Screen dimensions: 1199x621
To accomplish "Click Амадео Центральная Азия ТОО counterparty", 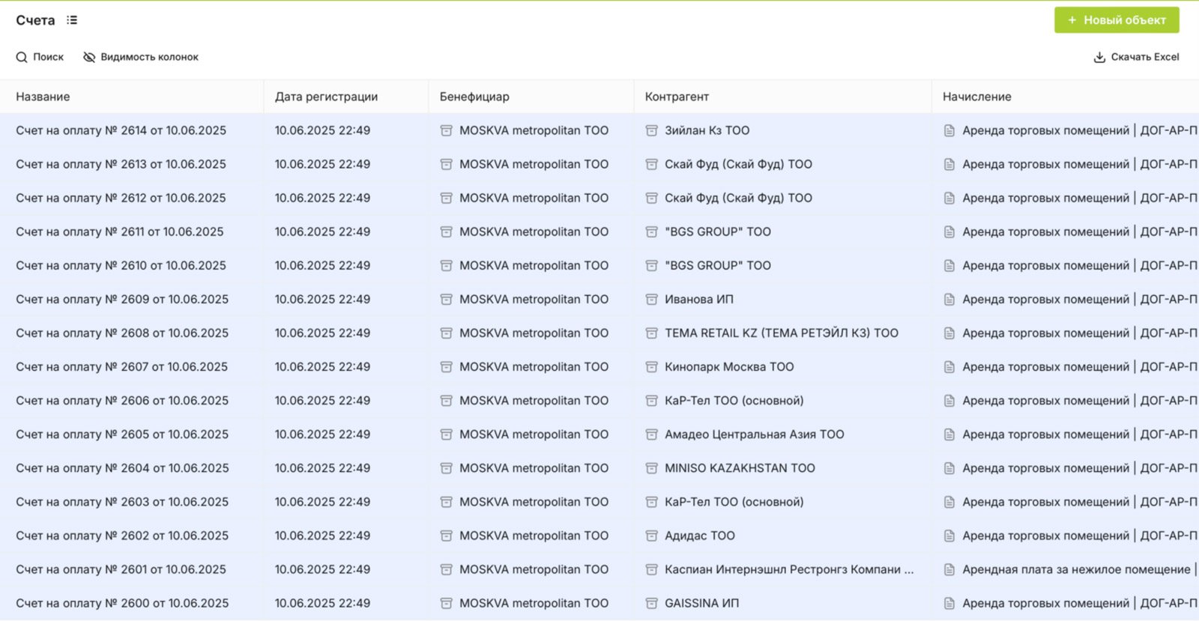I will (x=754, y=434).
